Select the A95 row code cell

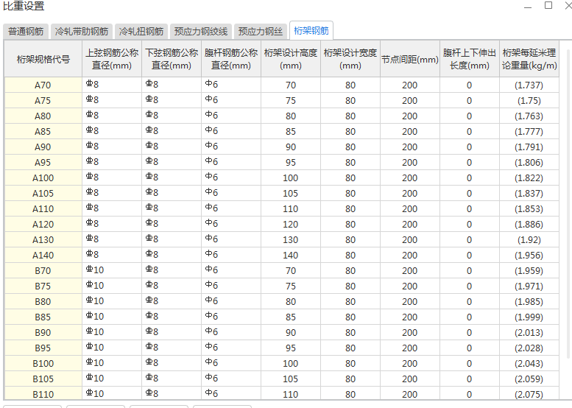[x=43, y=163]
